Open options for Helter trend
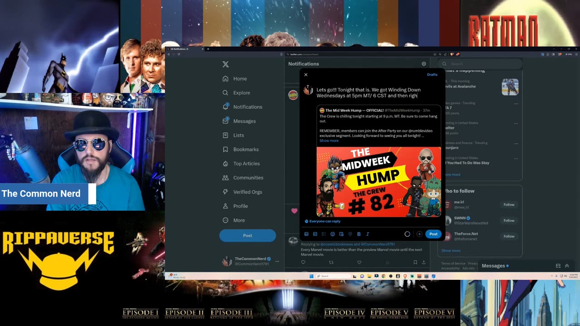This screenshot has height=326, width=580. coord(516,123)
